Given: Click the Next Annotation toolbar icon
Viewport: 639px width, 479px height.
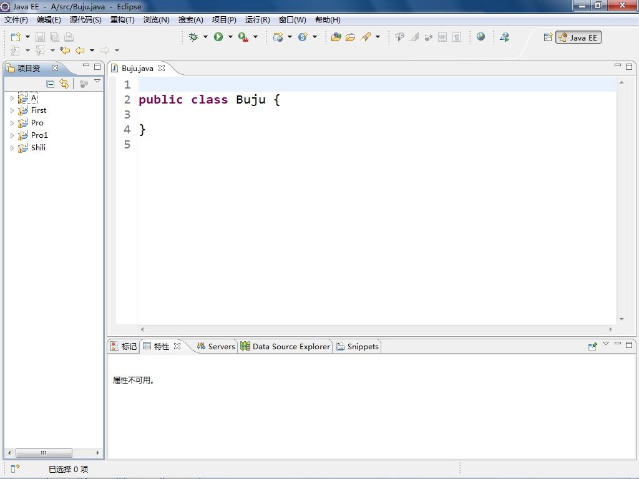Looking at the screenshot, I should point(15,51).
